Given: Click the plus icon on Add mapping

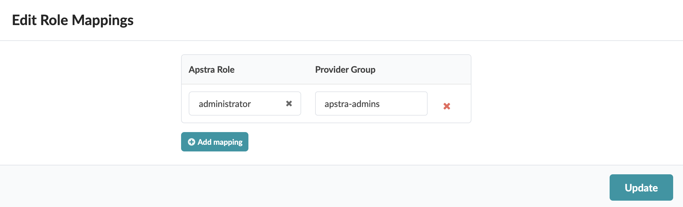Looking at the screenshot, I should [x=192, y=142].
